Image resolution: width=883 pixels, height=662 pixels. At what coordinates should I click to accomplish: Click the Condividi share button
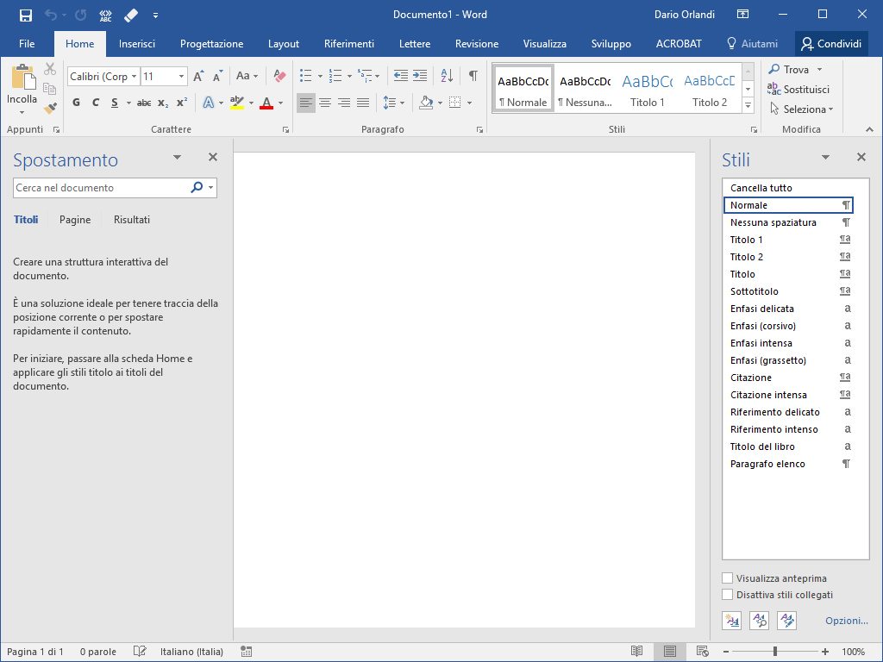(830, 44)
